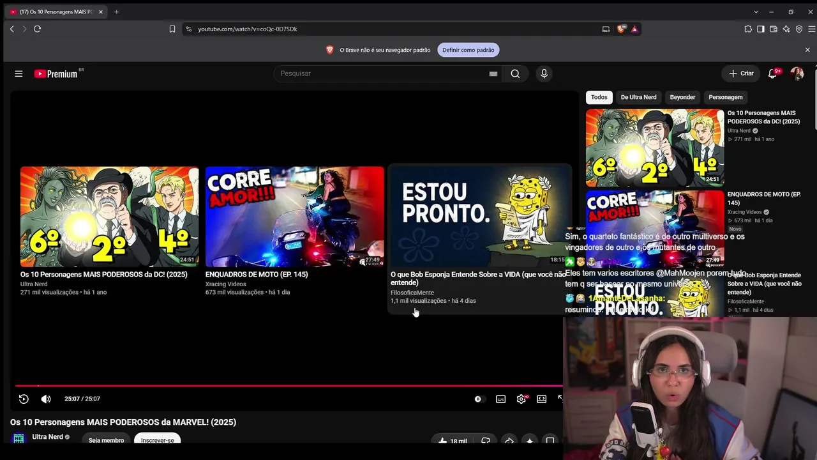Click Definir como padrão button
817x460 pixels.
[x=468, y=50]
